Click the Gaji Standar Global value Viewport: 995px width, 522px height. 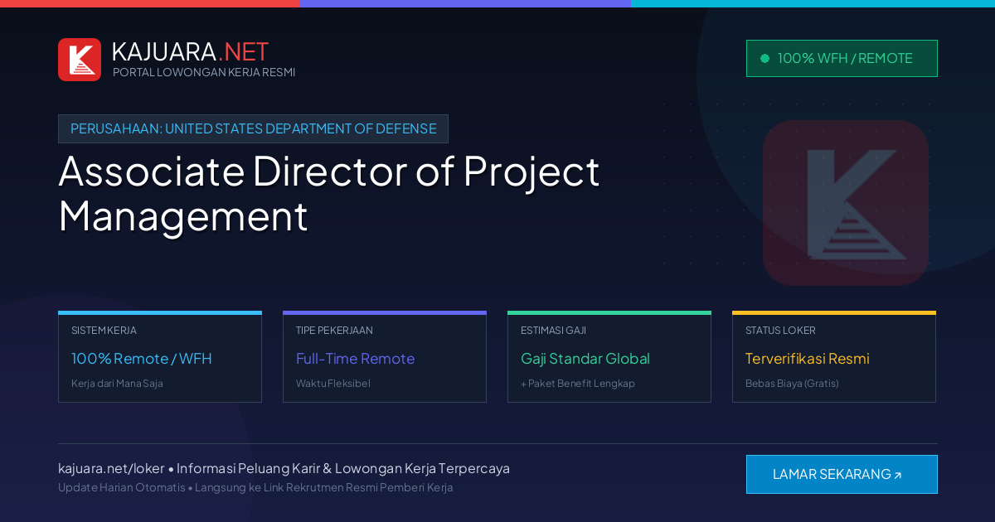pos(585,359)
